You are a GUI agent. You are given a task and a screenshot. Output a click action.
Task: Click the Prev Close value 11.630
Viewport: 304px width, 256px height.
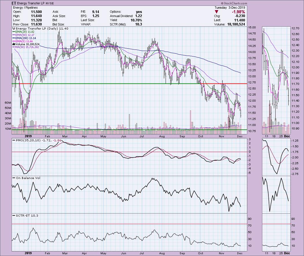click(36, 24)
